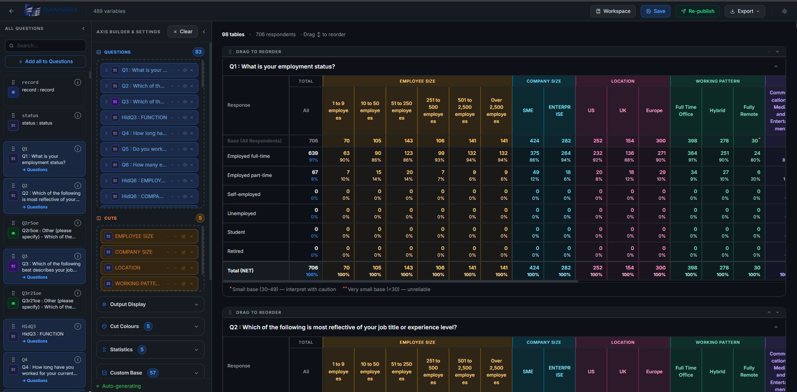Click the Q1 table horizontal scrollbar
This screenshot has width=797, height=392.
pyautogui.click(x=400, y=282)
